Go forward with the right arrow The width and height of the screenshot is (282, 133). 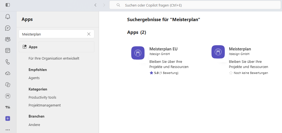[x=104, y=5]
